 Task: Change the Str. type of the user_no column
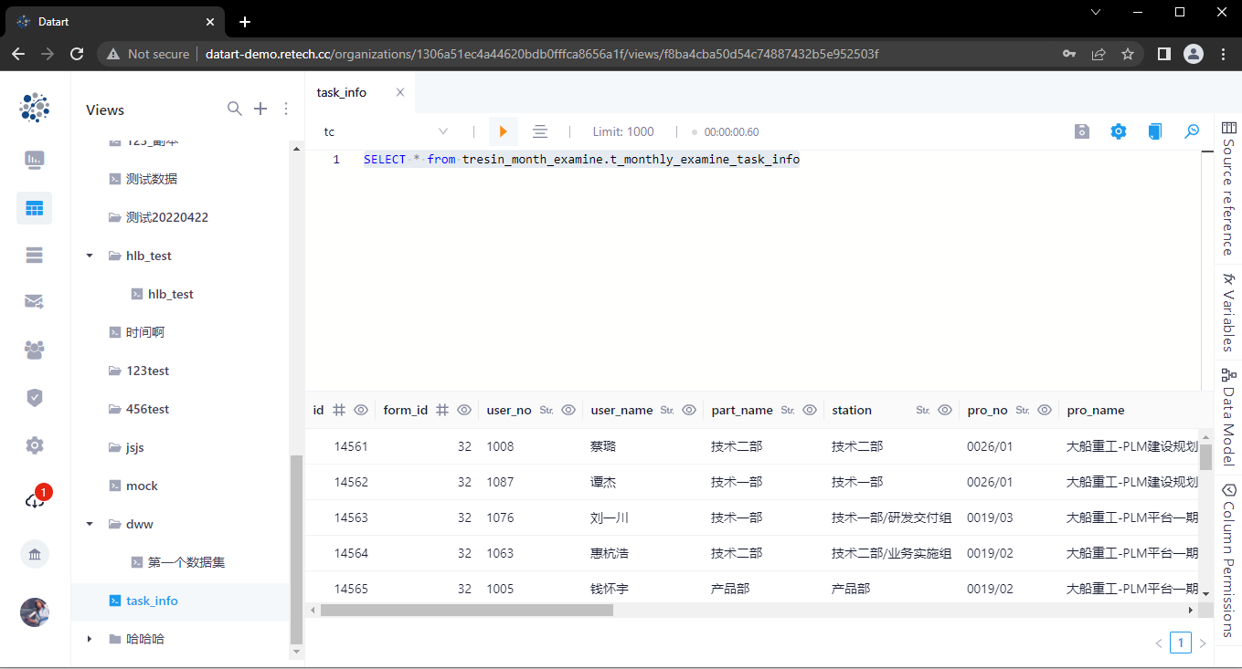pos(547,411)
